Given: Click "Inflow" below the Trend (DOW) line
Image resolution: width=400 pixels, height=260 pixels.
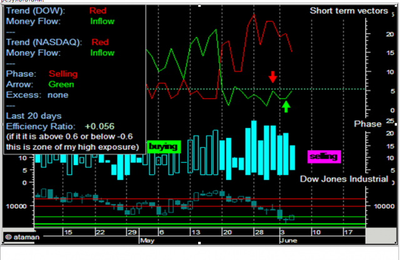Looking at the screenshot, I should (102, 21).
